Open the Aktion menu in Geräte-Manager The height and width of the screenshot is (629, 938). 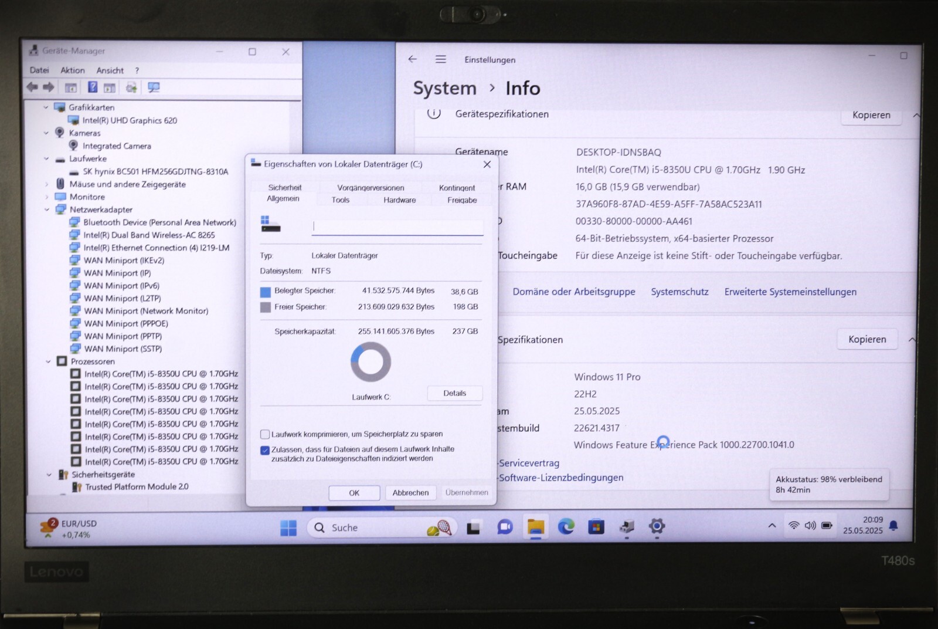73,70
